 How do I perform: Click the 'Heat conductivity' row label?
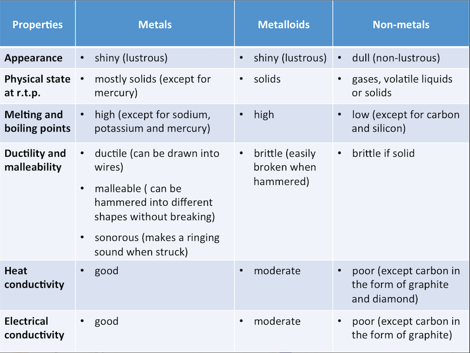click(x=34, y=277)
